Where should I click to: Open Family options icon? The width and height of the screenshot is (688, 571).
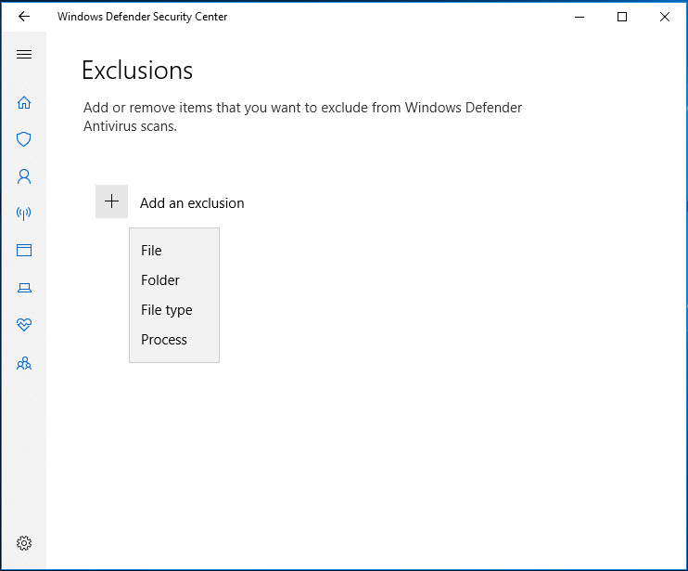(x=24, y=363)
